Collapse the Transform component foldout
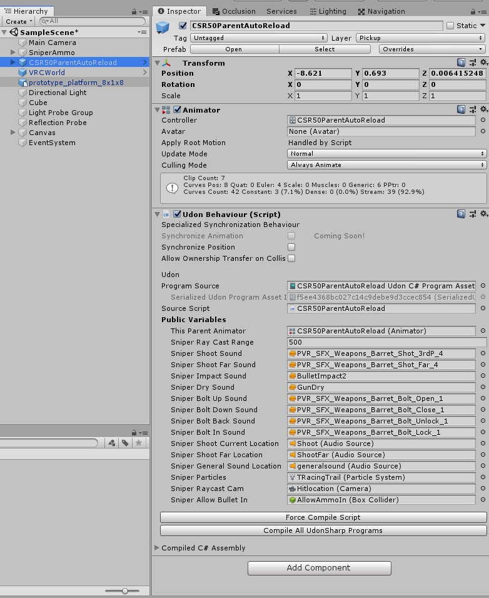This screenshot has height=598, width=489. (157, 63)
